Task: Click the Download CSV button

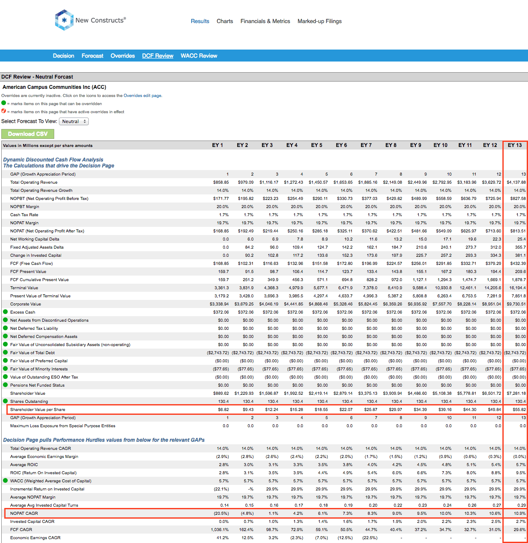Action: 28,134
